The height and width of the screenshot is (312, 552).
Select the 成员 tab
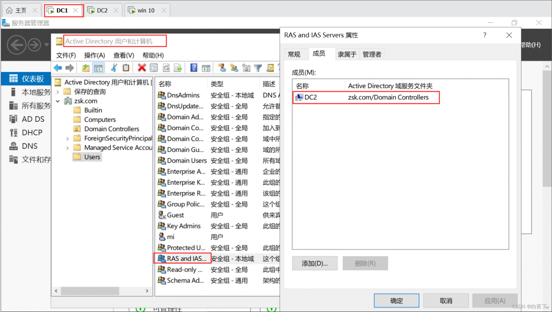[319, 53]
